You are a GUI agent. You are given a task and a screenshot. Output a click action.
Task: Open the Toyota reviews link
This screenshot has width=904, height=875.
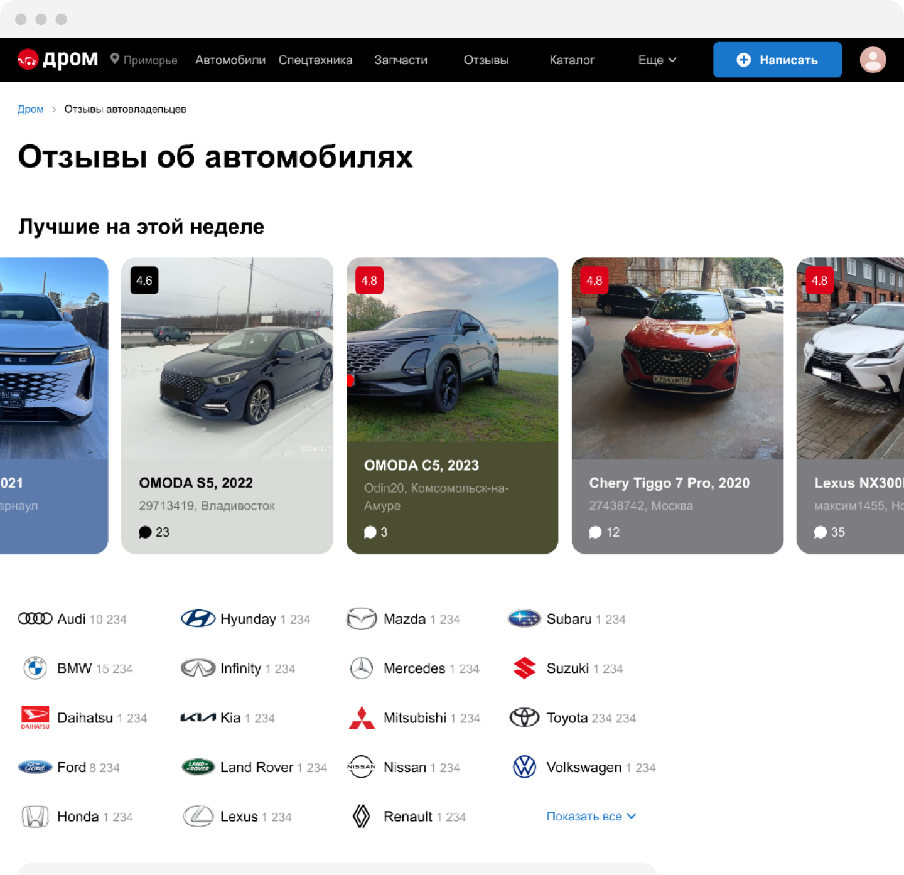click(x=567, y=717)
